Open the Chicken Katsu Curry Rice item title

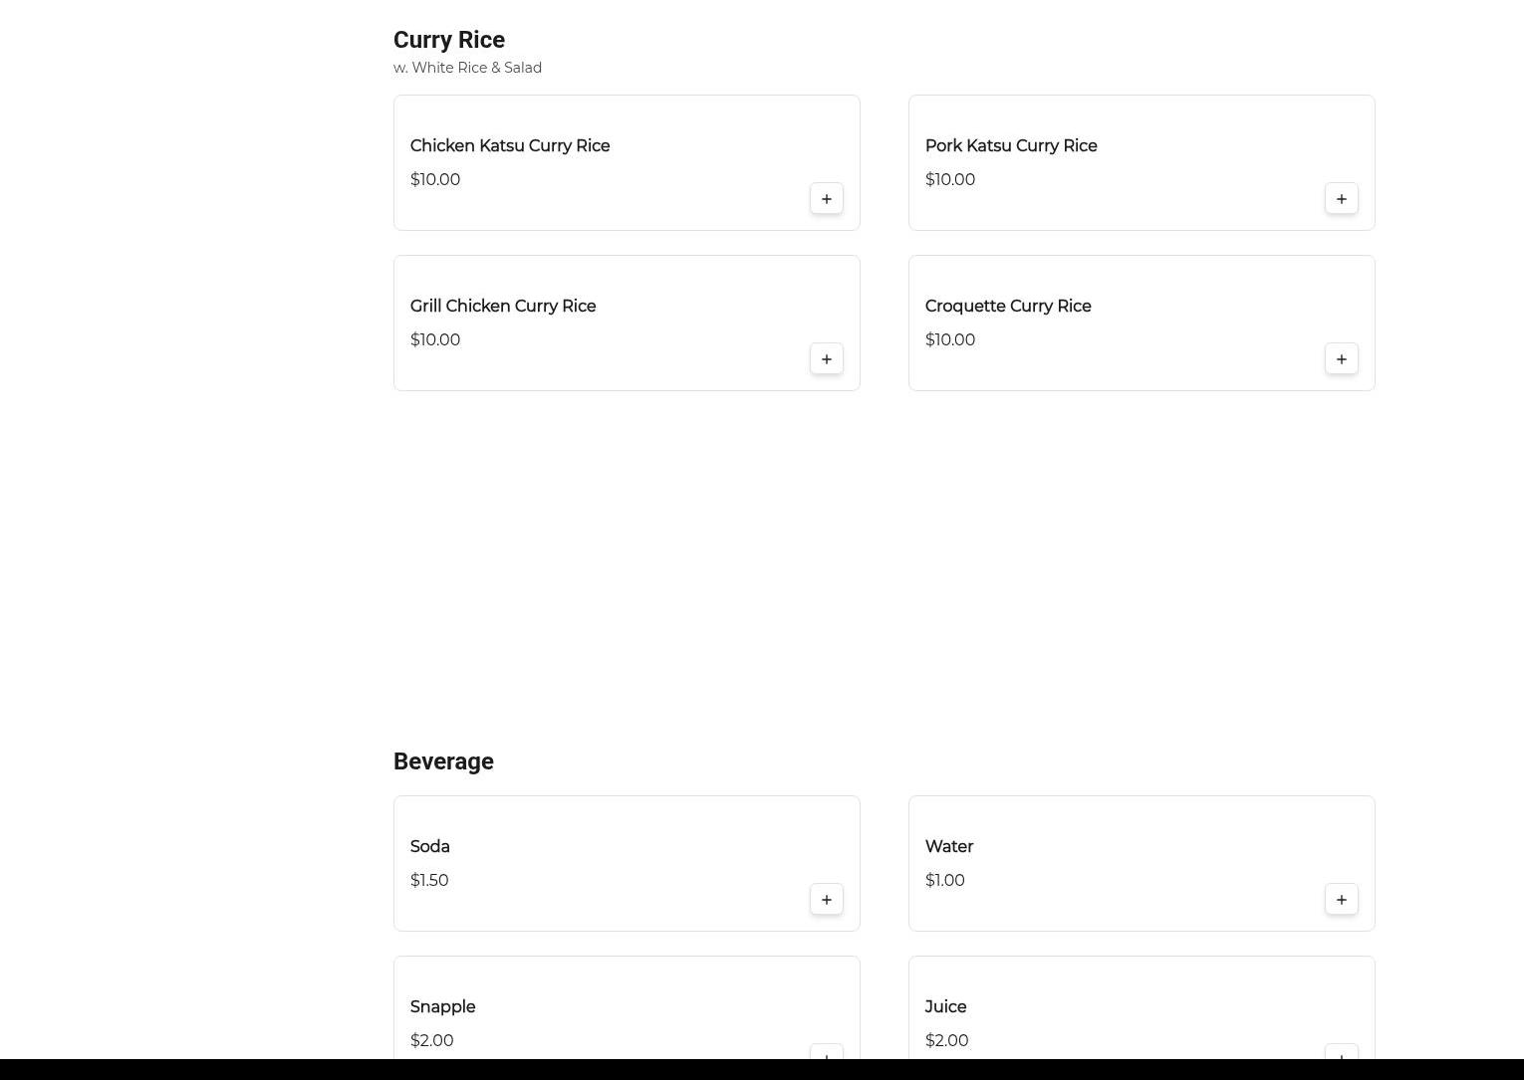510,146
